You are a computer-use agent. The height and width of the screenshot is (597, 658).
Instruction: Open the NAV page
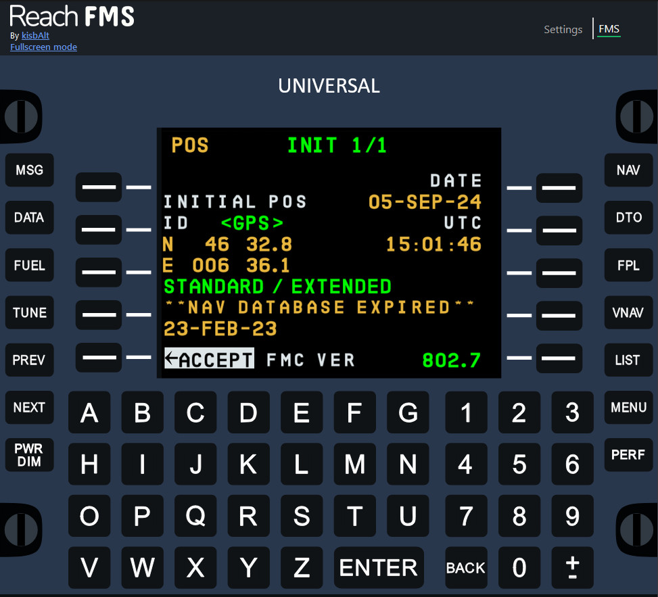click(x=628, y=170)
